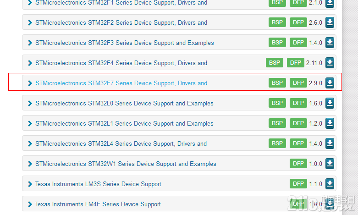Expand the STM32F7 Series row chevron

click(30, 83)
